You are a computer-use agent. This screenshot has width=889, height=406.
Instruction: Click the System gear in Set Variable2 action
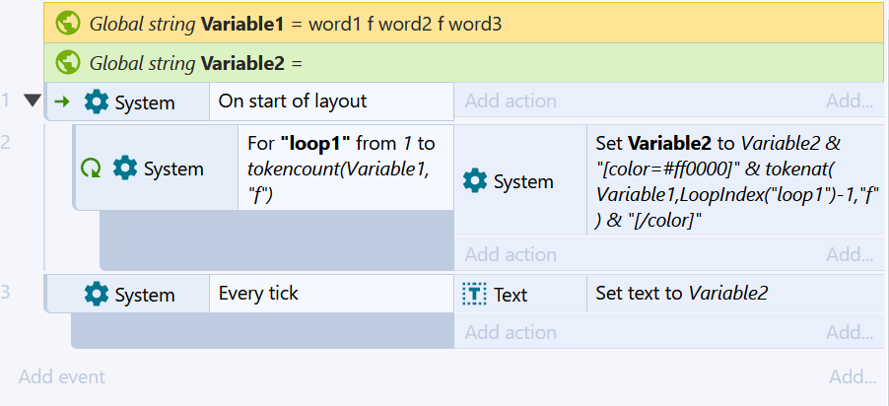click(x=475, y=181)
